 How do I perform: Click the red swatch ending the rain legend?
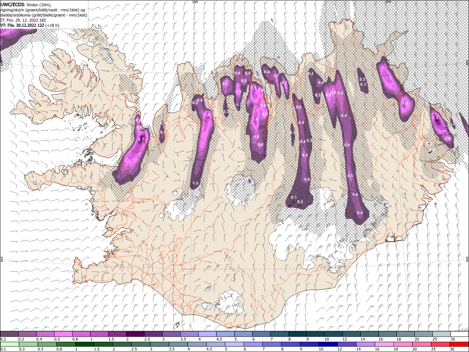click(459, 344)
